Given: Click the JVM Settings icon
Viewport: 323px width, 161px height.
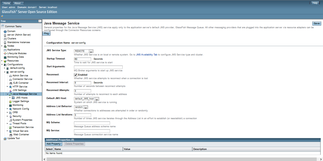Looking at the screenshot, I should (x=10, y=90).
